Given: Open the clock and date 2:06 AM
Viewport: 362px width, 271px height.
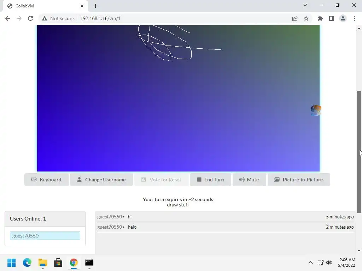Looking at the screenshot, I should tap(347, 263).
